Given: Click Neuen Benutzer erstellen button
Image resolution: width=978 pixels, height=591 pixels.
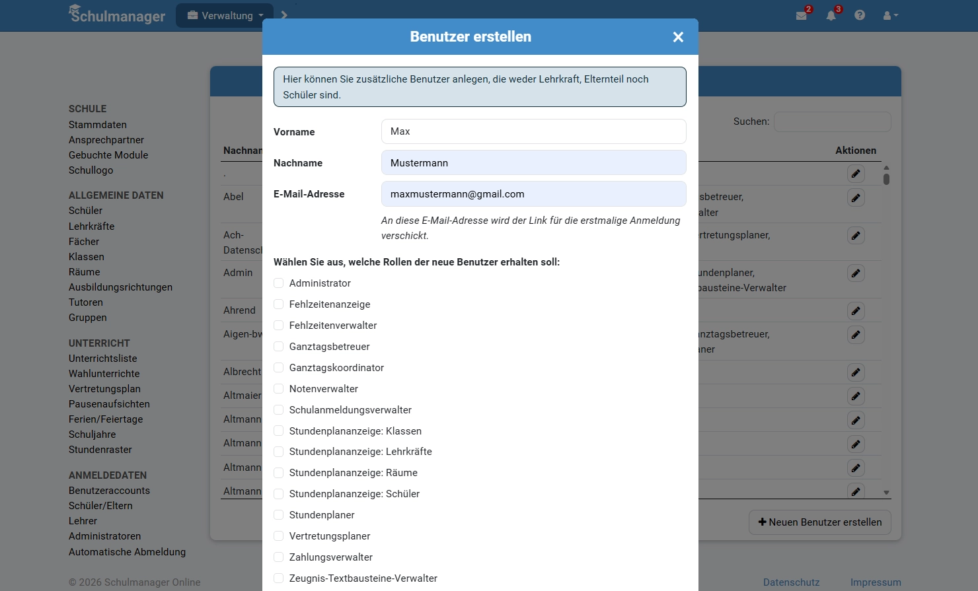Looking at the screenshot, I should (x=819, y=522).
